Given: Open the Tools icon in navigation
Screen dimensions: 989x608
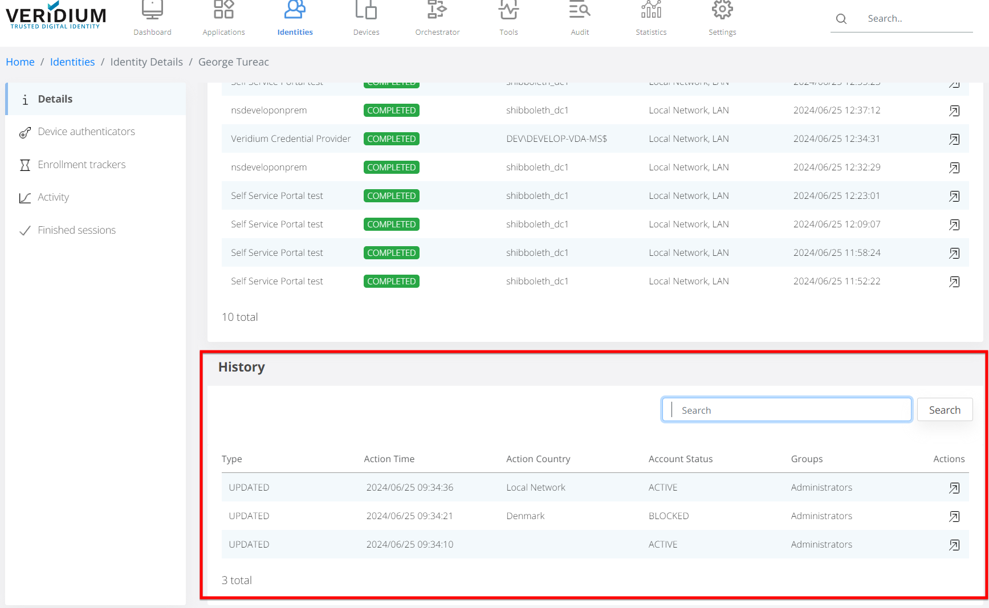Looking at the screenshot, I should click(x=508, y=10).
